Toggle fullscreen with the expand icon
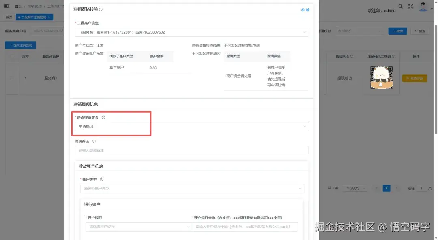Image resolution: width=438 pixels, height=240 pixels. [411, 6]
